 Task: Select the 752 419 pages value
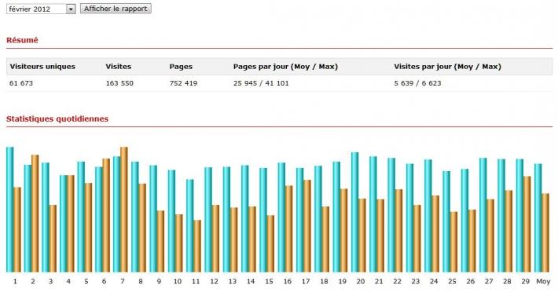pyautogui.click(x=183, y=83)
